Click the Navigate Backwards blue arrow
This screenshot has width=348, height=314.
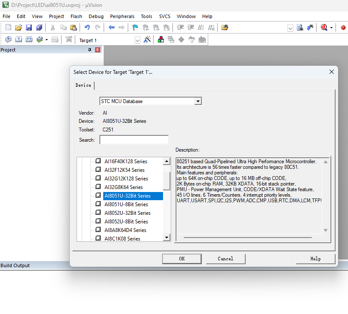pos(111,27)
